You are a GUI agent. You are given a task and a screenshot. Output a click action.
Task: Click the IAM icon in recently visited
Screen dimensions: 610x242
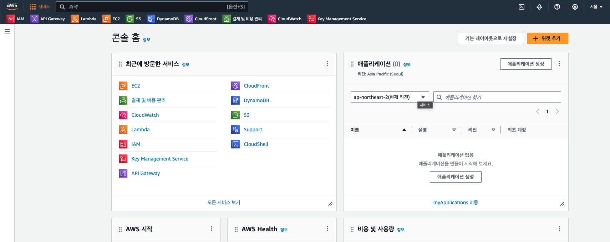click(123, 144)
